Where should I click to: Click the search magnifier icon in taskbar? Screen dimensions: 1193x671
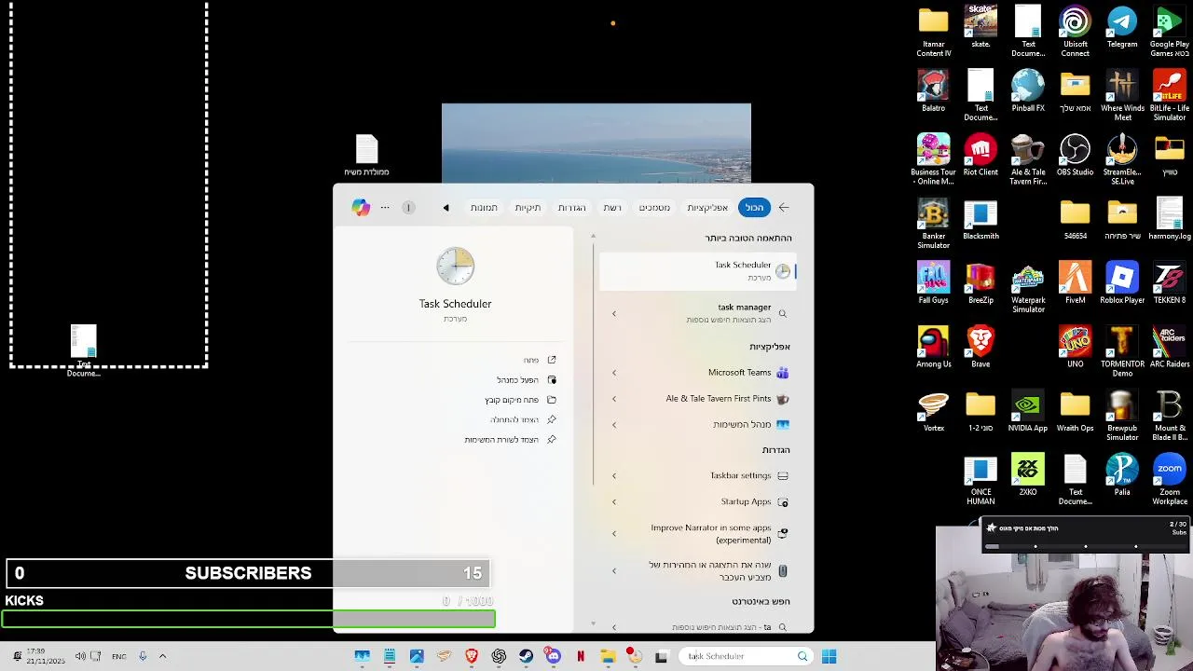pos(802,656)
